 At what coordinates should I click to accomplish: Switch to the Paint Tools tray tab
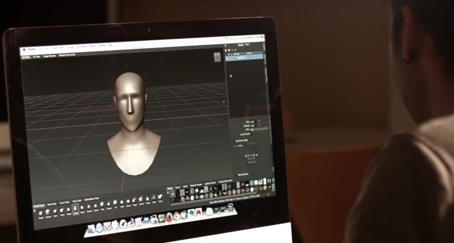pyautogui.click(x=52, y=204)
